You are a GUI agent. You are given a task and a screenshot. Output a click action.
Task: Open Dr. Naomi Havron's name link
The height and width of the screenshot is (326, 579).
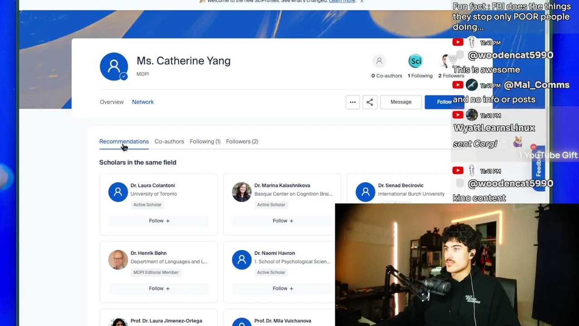275,253
